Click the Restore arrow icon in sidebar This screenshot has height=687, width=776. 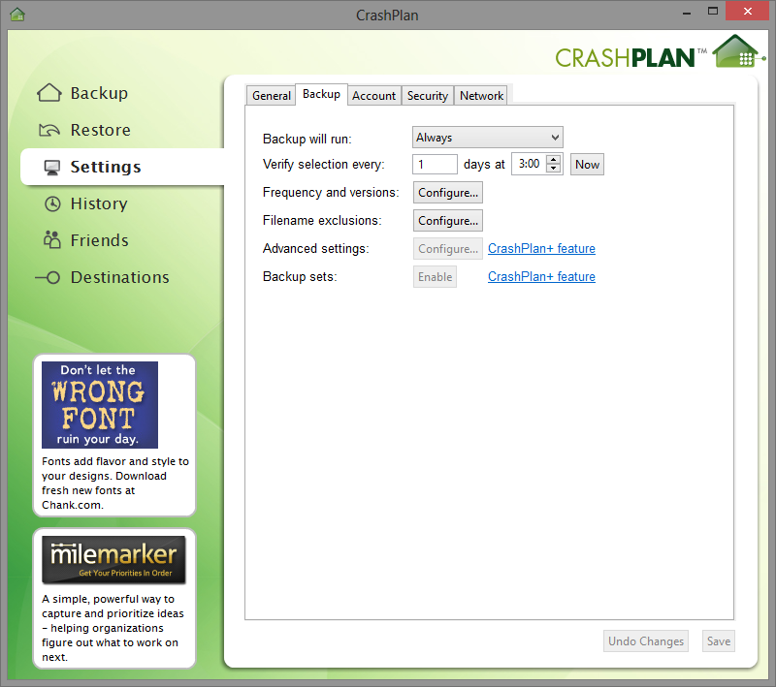pos(49,130)
